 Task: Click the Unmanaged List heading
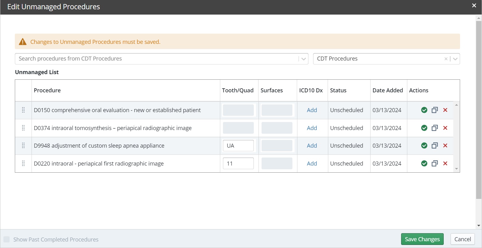(37, 72)
